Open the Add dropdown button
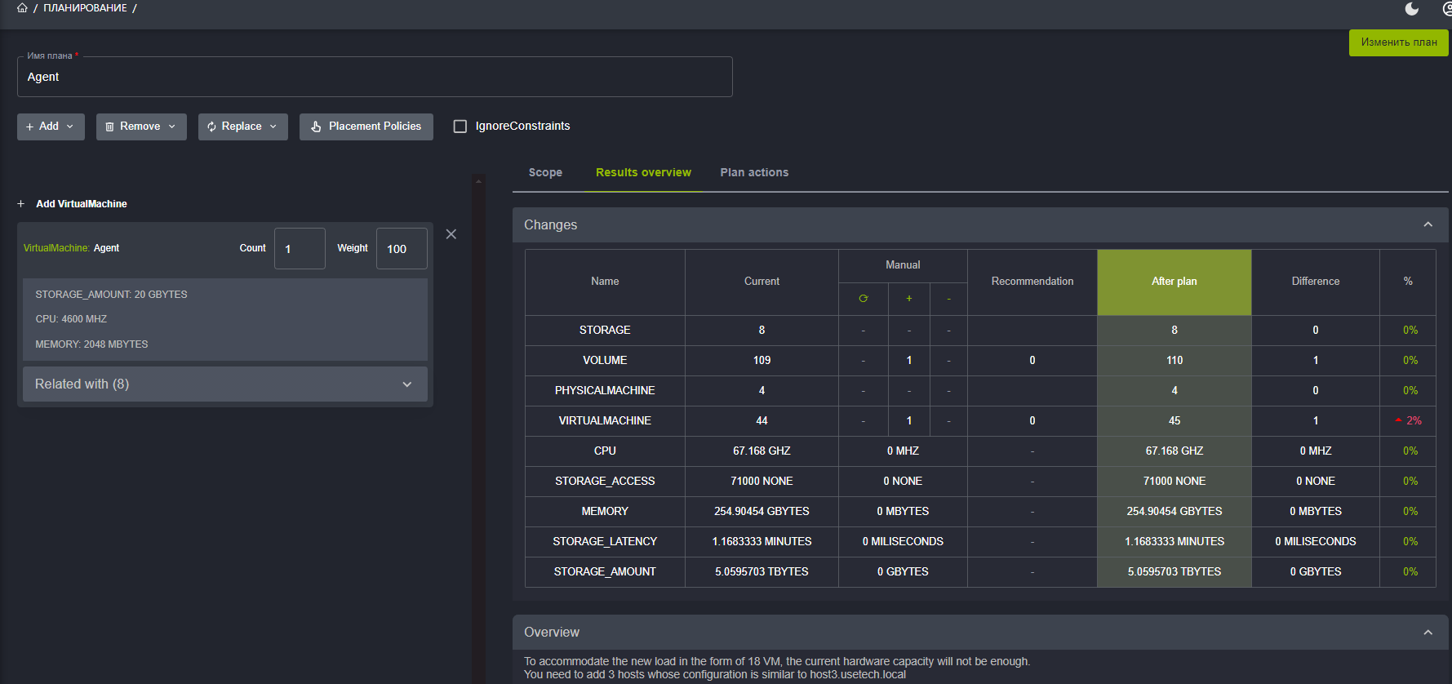 51,127
